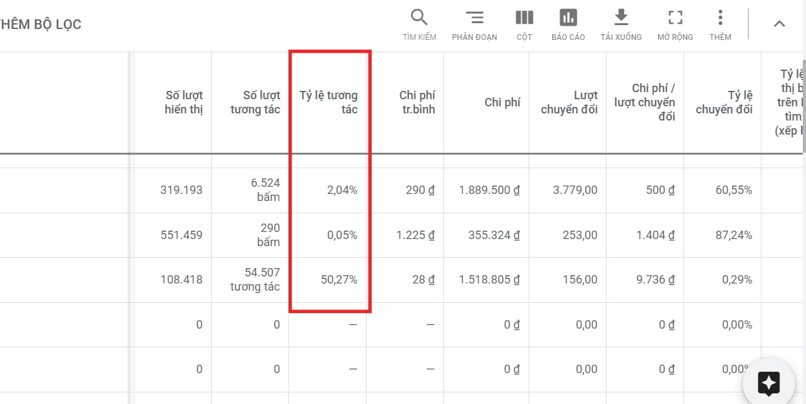806x404 pixels.
Task: Select the 290 ₫ average cost cell
Action: coord(405,190)
